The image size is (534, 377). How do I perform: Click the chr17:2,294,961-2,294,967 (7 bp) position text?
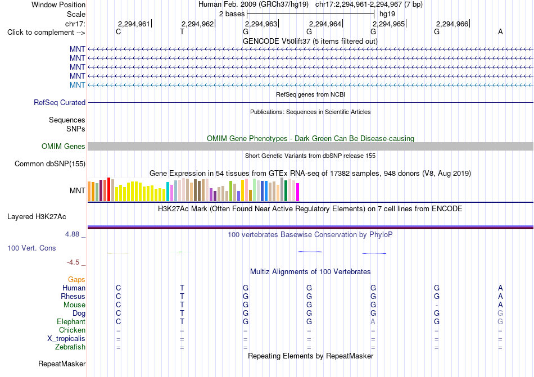369,4
